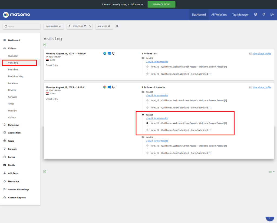
Task: Open Session Recordings in the sidebar
Action: [x=19, y=189]
